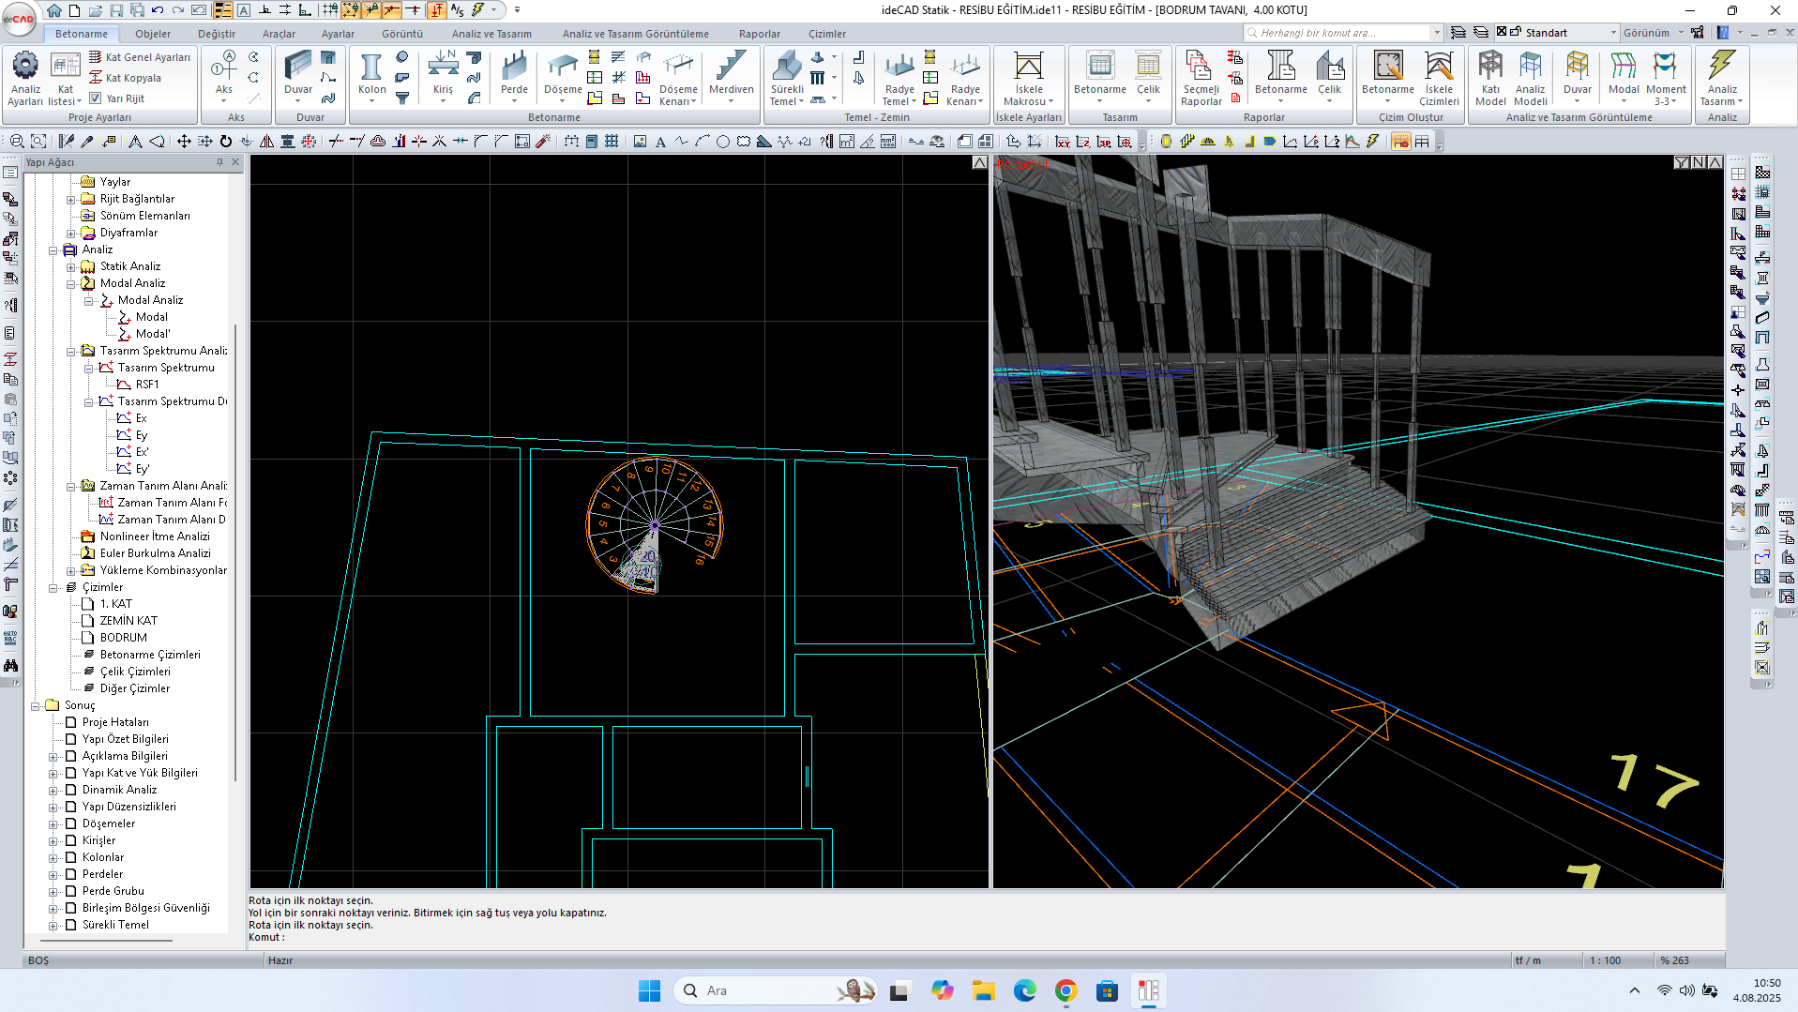1798x1012 pixels.
Task: Open the Araçlar tab
Action: point(279,34)
